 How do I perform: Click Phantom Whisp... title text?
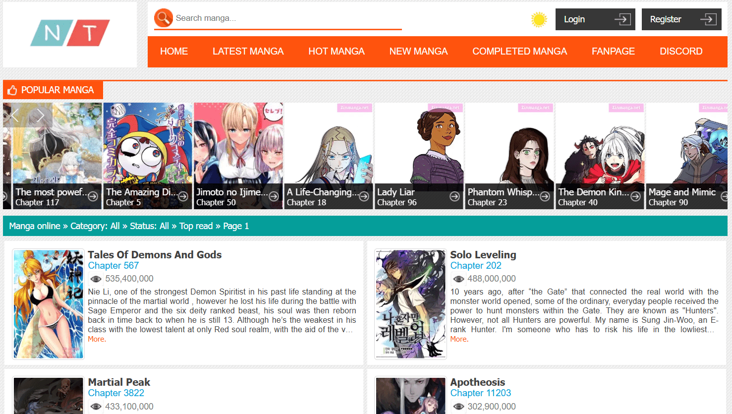point(503,192)
